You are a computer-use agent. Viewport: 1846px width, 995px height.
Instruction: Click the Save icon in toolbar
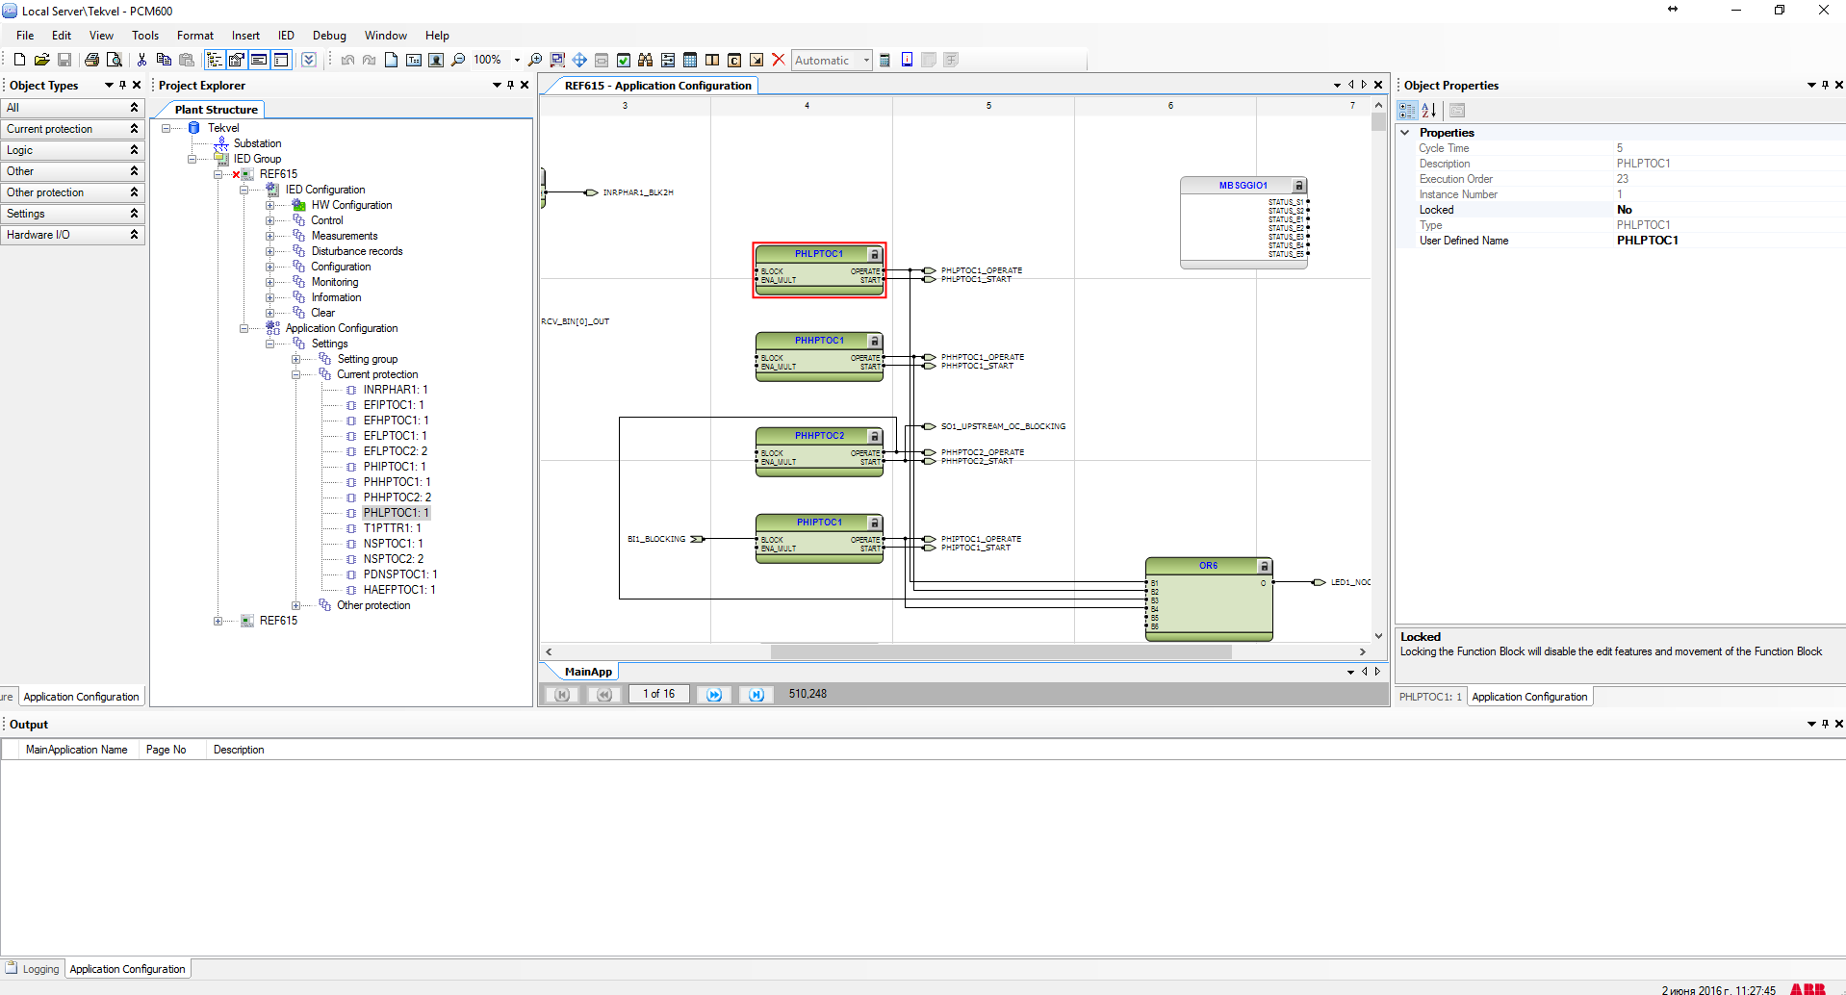[64, 60]
